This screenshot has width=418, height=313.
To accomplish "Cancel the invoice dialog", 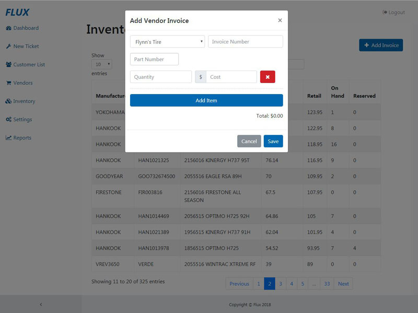I will [x=249, y=141].
